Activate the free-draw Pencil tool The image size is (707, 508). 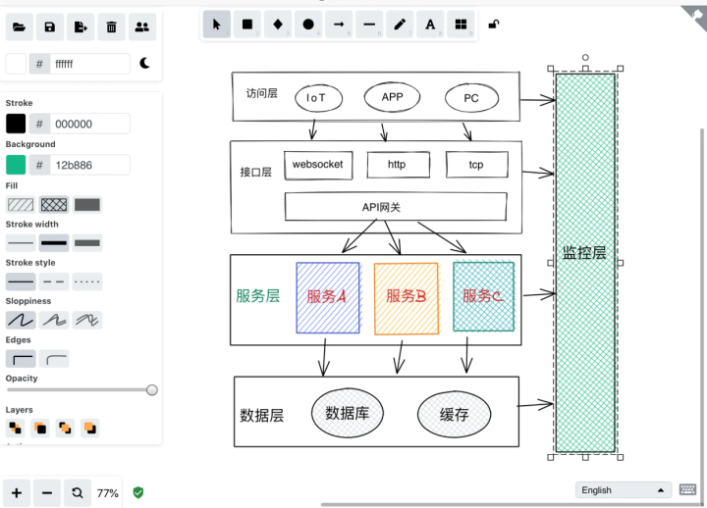click(x=400, y=25)
